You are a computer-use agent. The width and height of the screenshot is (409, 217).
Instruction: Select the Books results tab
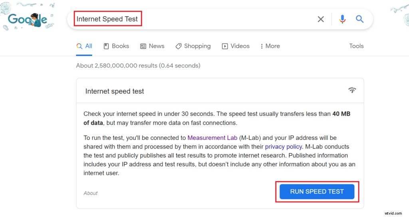click(116, 46)
